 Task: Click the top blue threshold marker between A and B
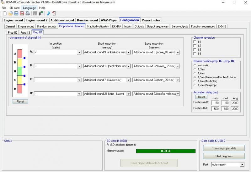coord(24,58)
